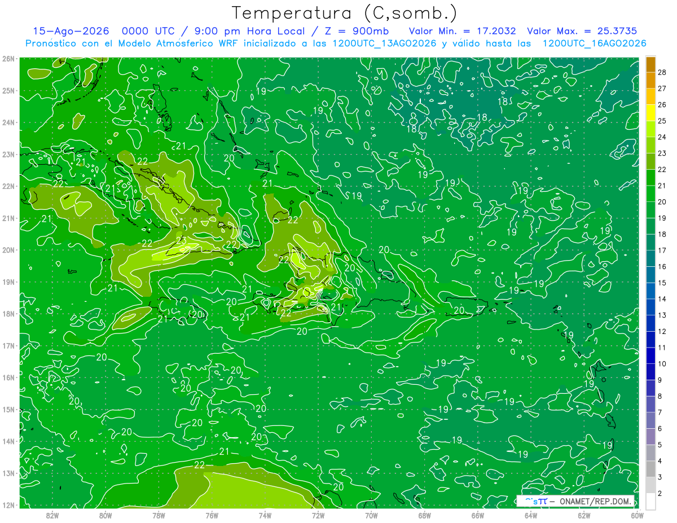Click the "17" color bar label
Viewport: 677px width, 523px height.
(x=662, y=250)
